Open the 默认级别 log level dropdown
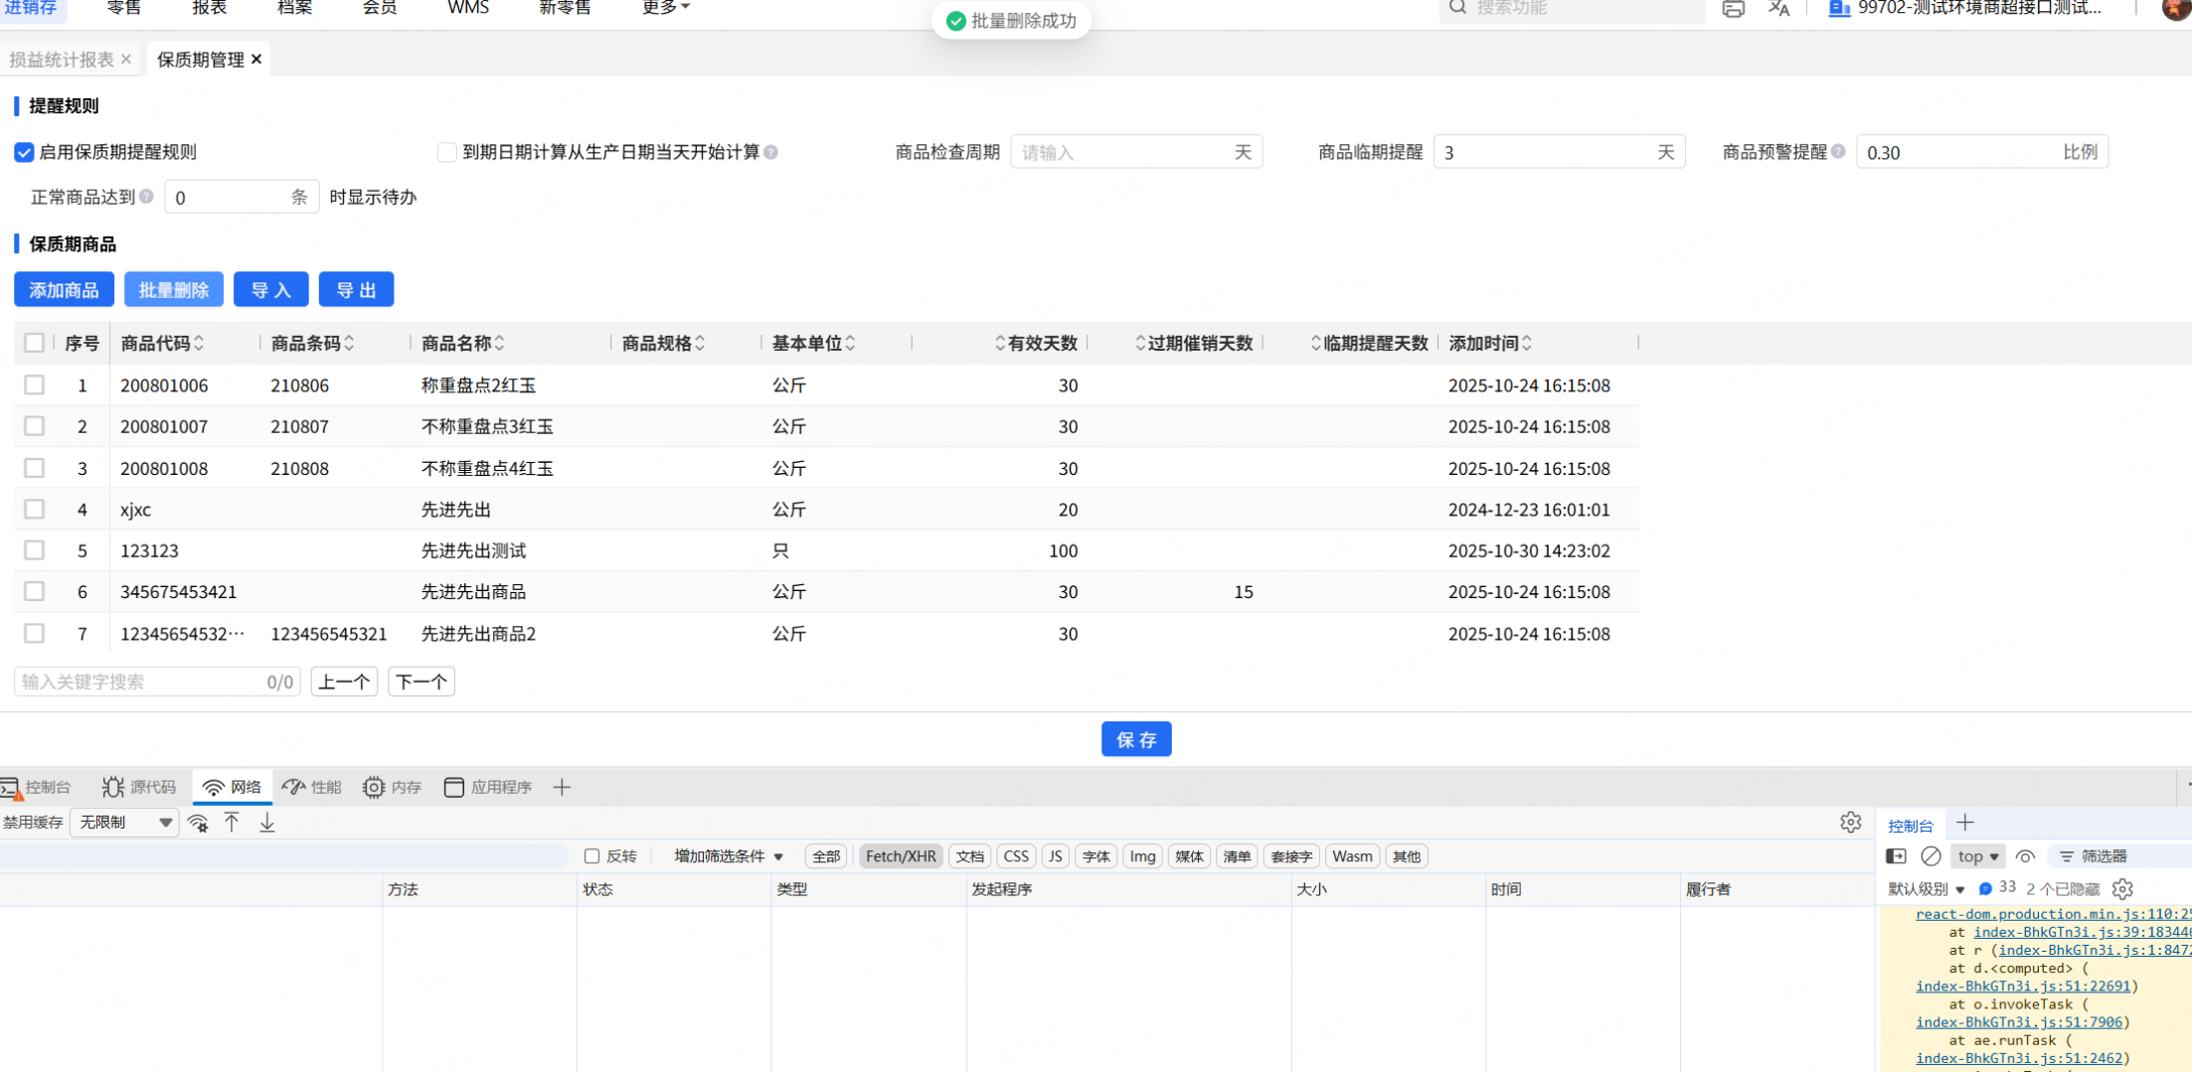Viewport: 2192px width, 1072px height. pyautogui.click(x=1926, y=889)
